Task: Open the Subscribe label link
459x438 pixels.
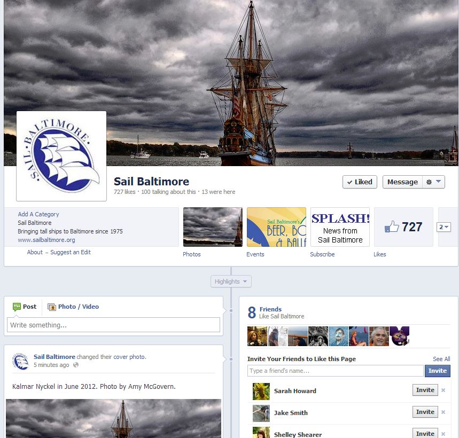Action: pyautogui.click(x=322, y=254)
